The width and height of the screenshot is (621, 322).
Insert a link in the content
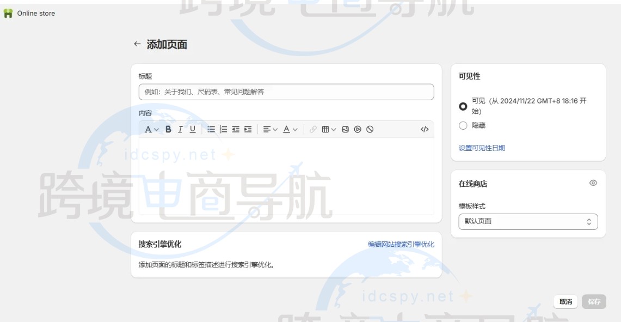312,129
